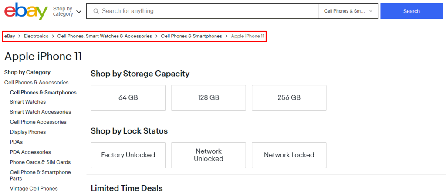Click the blue Search button
The image size is (446, 194).
click(411, 11)
